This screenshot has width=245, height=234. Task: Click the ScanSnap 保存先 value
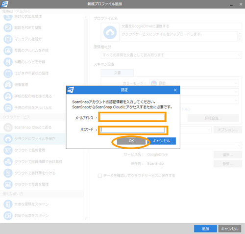(155, 164)
